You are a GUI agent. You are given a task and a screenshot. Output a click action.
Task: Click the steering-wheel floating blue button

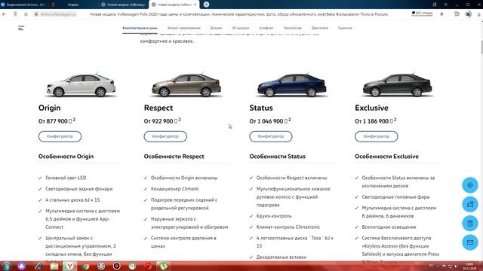click(469, 185)
